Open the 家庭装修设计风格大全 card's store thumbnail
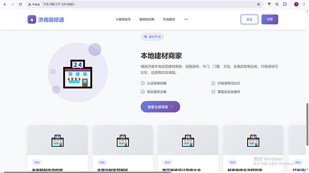Image resolution: width=309 pixels, height=173 pixels. tap(188, 140)
